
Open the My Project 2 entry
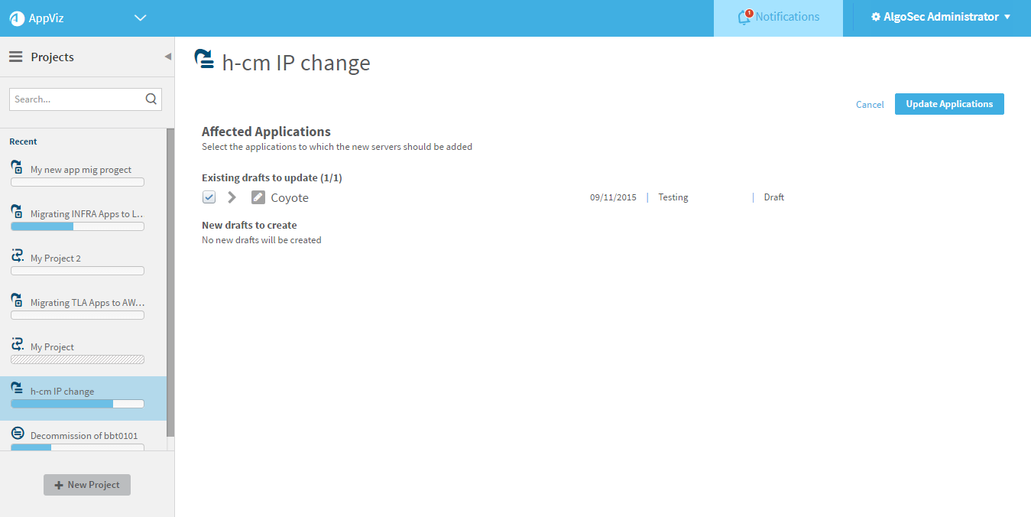[x=55, y=258]
